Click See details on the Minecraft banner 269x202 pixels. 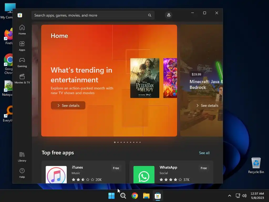(x=207, y=105)
